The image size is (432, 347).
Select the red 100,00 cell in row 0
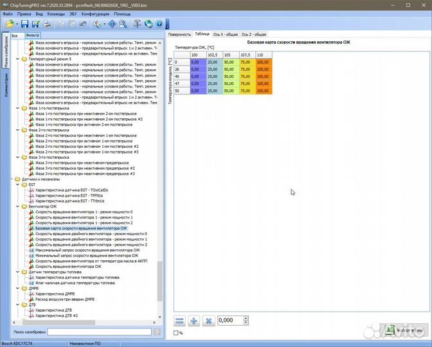pos(263,62)
